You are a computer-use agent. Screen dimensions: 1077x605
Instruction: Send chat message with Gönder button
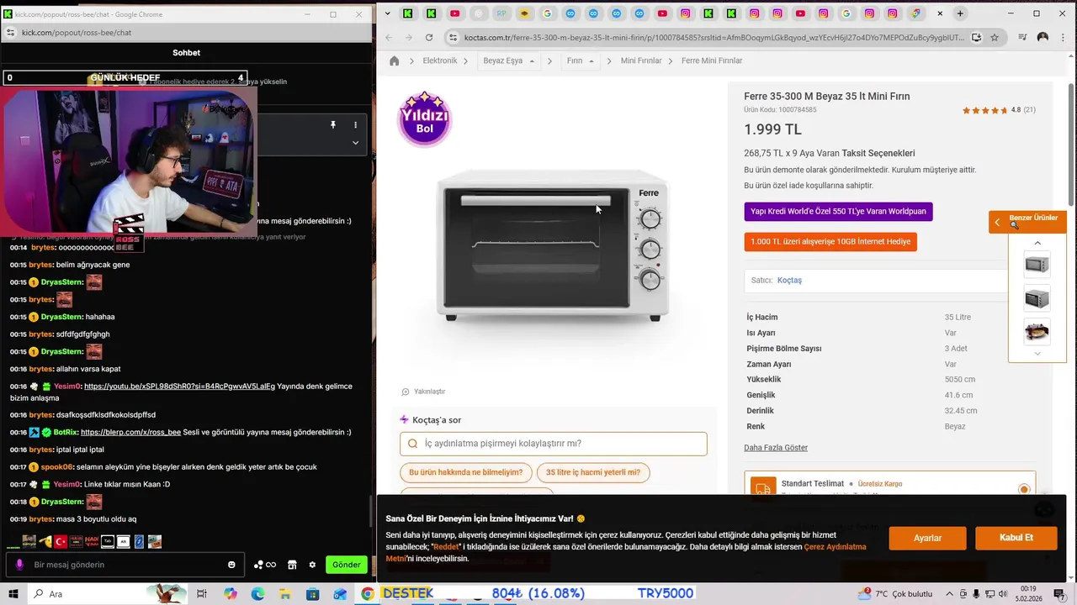click(347, 565)
